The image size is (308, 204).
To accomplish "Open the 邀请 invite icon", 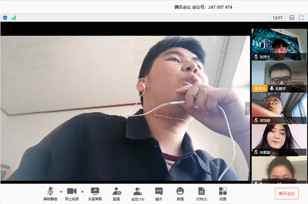I will (x=117, y=194).
